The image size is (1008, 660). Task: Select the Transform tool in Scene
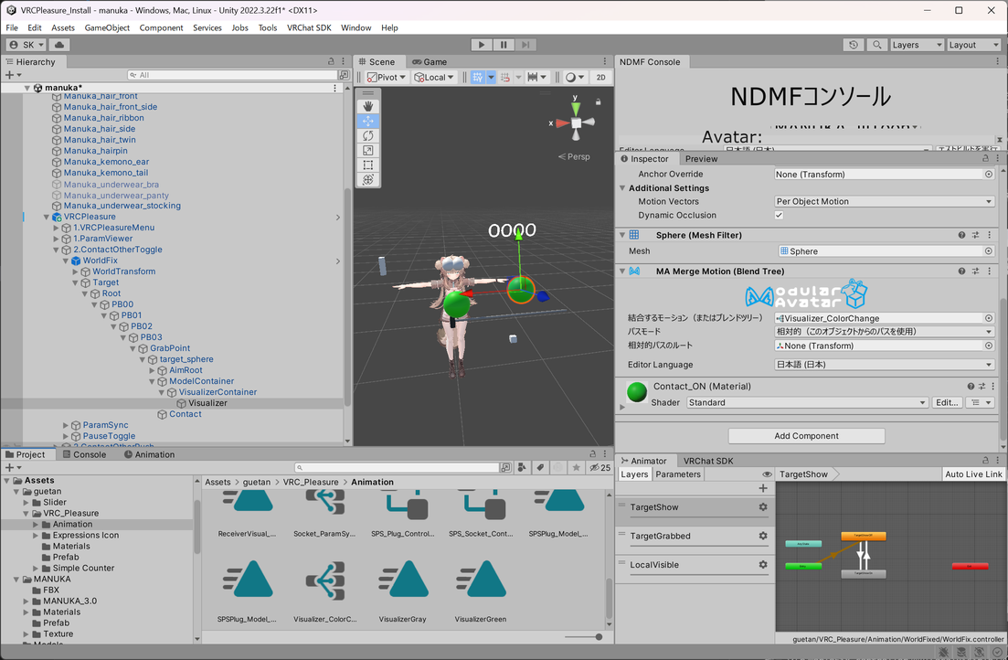(x=367, y=180)
